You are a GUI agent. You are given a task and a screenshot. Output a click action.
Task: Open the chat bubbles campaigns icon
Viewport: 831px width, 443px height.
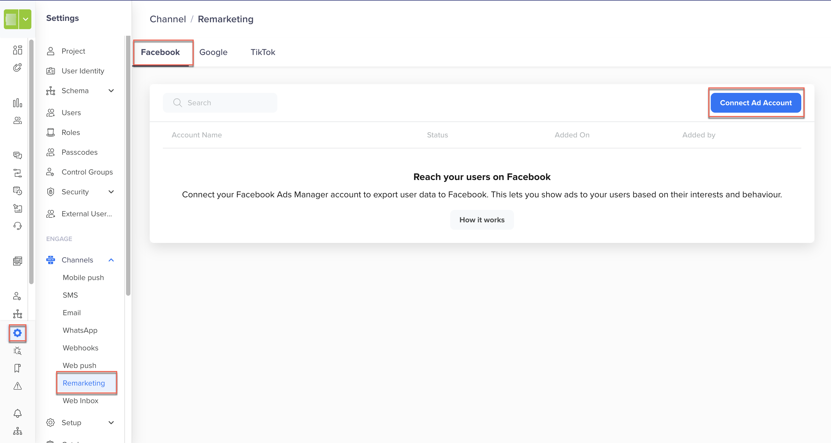pyautogui.click(x=17, y=156)
